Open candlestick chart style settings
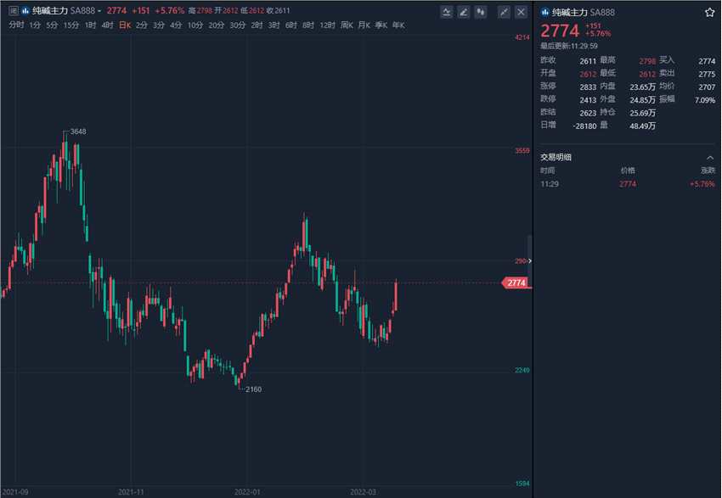 [x=481, y=12]
